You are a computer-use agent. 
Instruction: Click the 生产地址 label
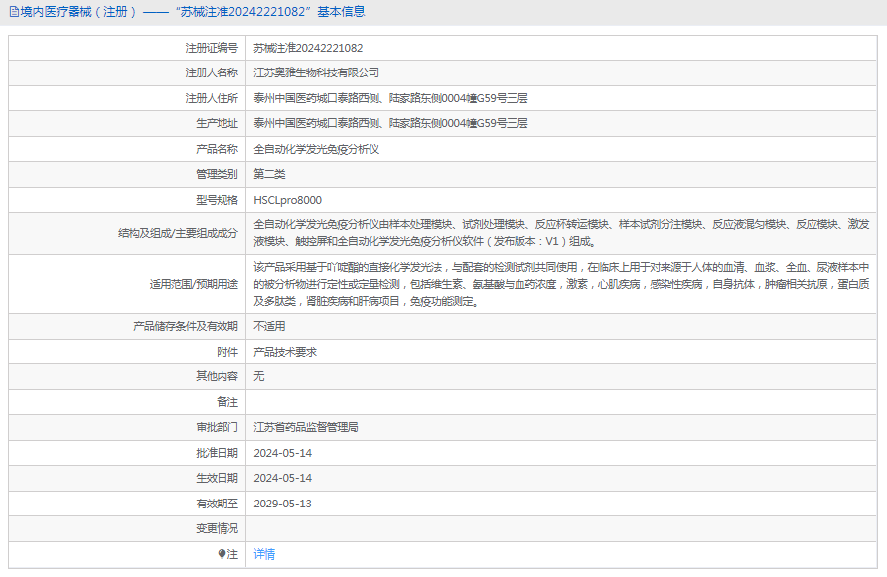tap(218, 123)
